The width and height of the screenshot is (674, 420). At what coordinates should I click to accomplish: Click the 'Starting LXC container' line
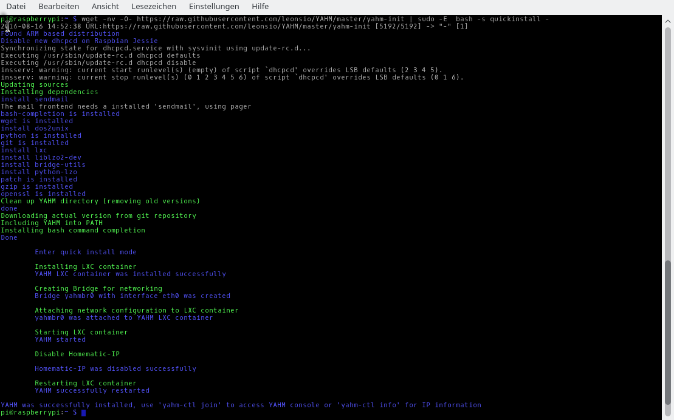pyautogui.click(x=81, y=333)
